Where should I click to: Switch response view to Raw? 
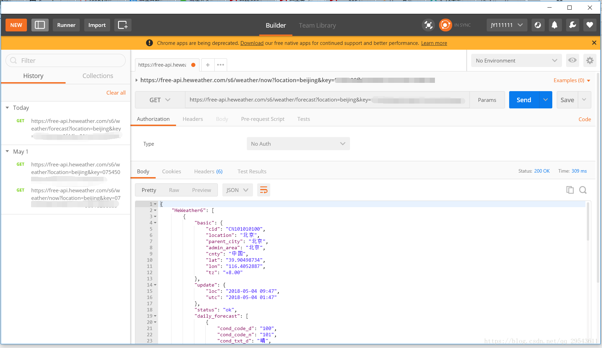click(x=174, y=190)
